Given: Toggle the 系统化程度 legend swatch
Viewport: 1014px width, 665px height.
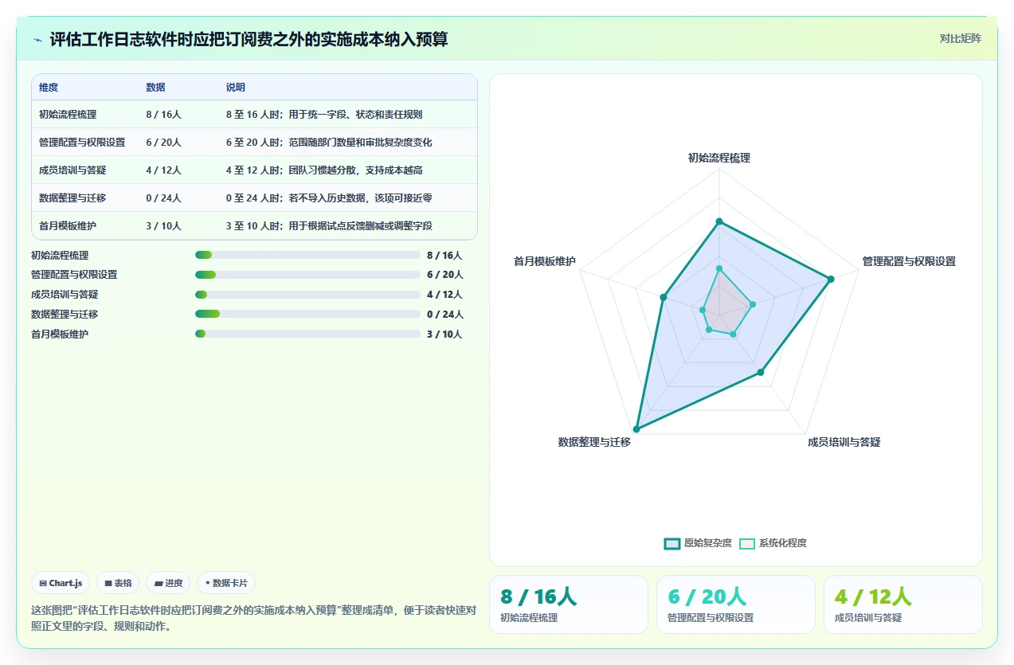Looking at the screenshot, I should click(x=747, y=543).
